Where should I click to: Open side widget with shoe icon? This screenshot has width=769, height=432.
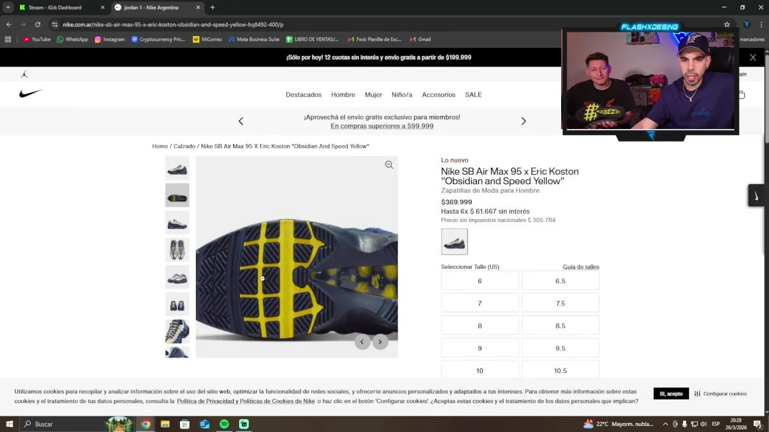click(756, 196)
